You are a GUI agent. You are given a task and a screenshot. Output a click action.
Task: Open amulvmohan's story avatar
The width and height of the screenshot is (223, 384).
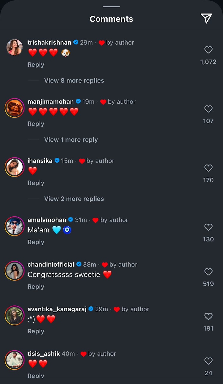15,226
